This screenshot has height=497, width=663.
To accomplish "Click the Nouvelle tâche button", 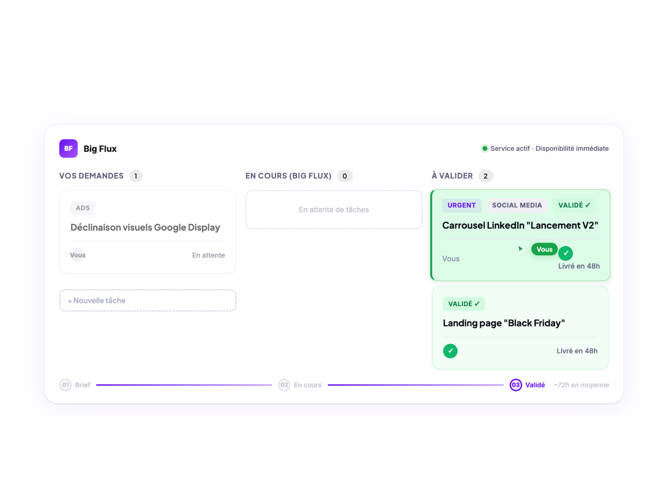I will click(147, 300).
